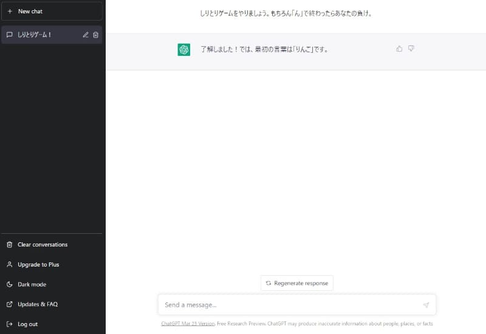Click the logout arrow icon
The width and height of the screenshot is (486, 334).
click(x=10, y=324)
